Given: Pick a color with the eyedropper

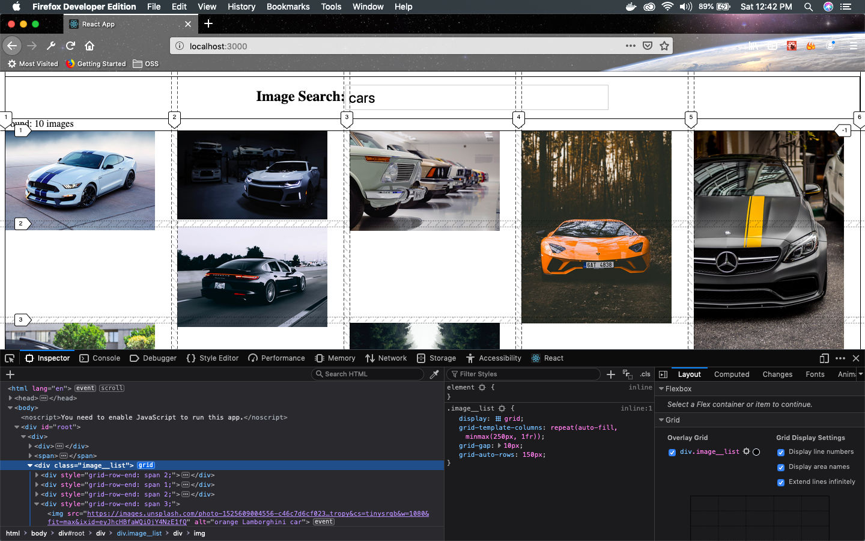Looking at the screenshot, I should tap(434, 374).
